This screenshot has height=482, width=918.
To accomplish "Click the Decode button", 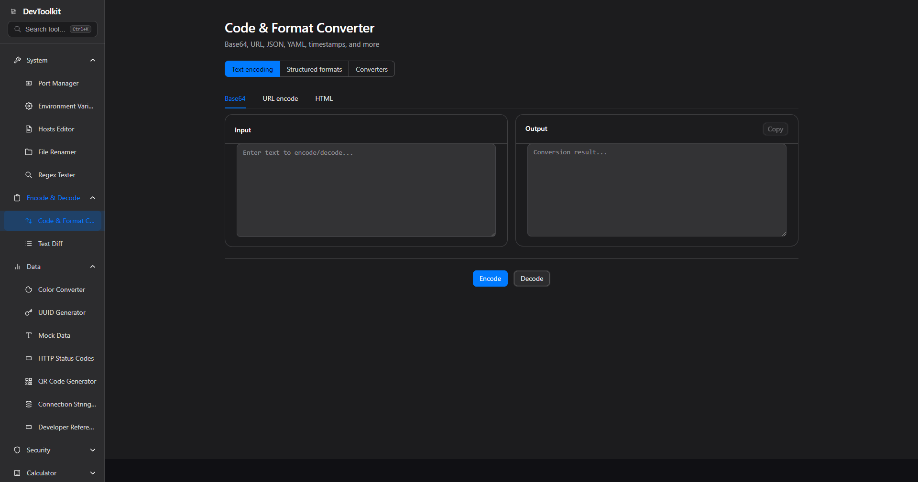I will [532, 278].
